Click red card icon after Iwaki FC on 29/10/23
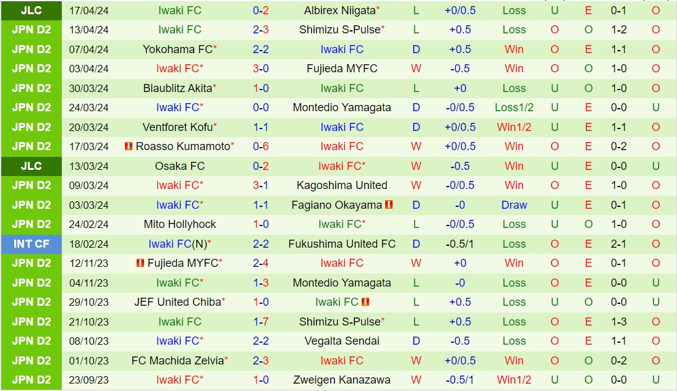The width and height of the screenshot is (677, 391). click(365, 302)
